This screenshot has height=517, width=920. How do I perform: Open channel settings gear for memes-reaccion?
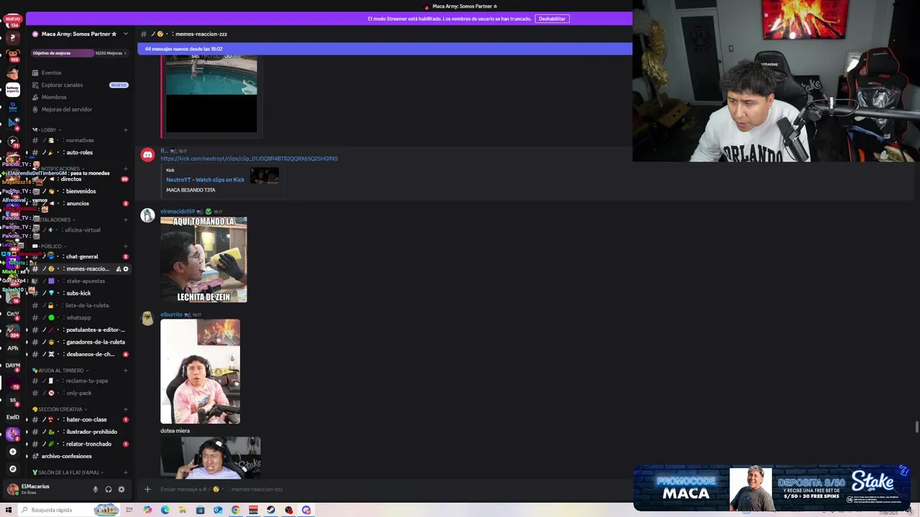126,269
